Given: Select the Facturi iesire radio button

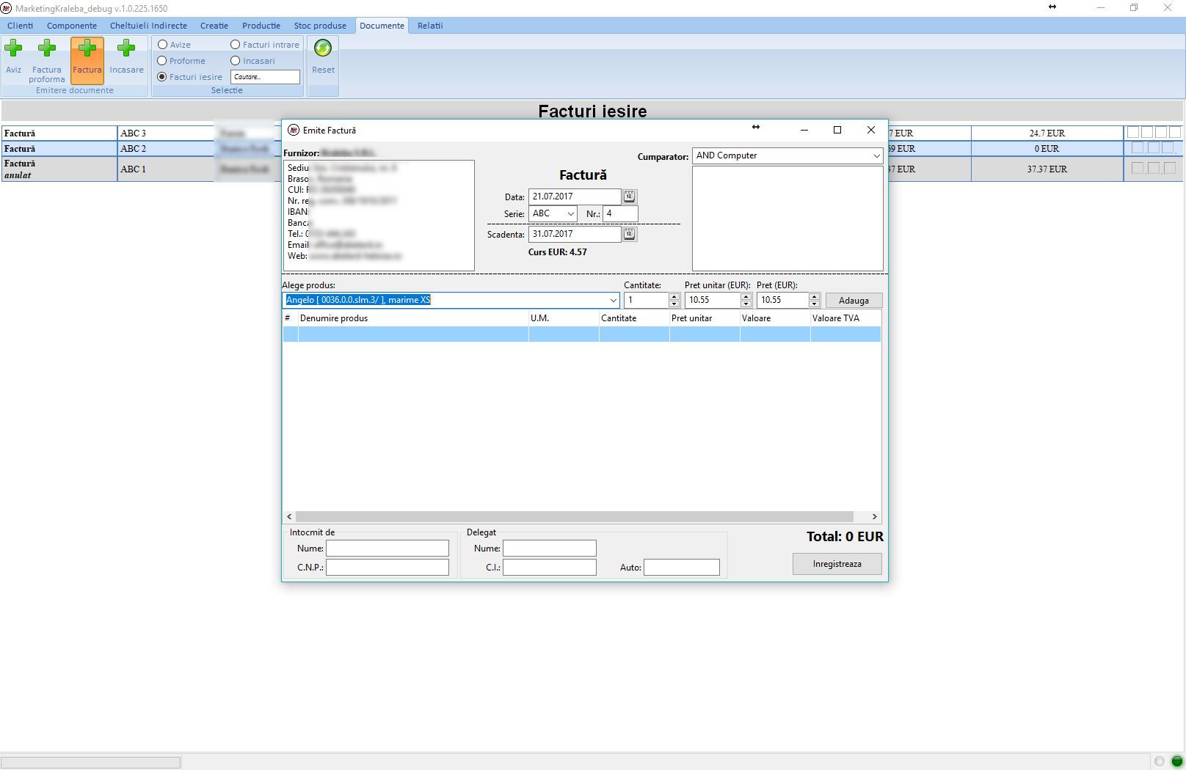Looking at the screenshot, I should [162, 77].
